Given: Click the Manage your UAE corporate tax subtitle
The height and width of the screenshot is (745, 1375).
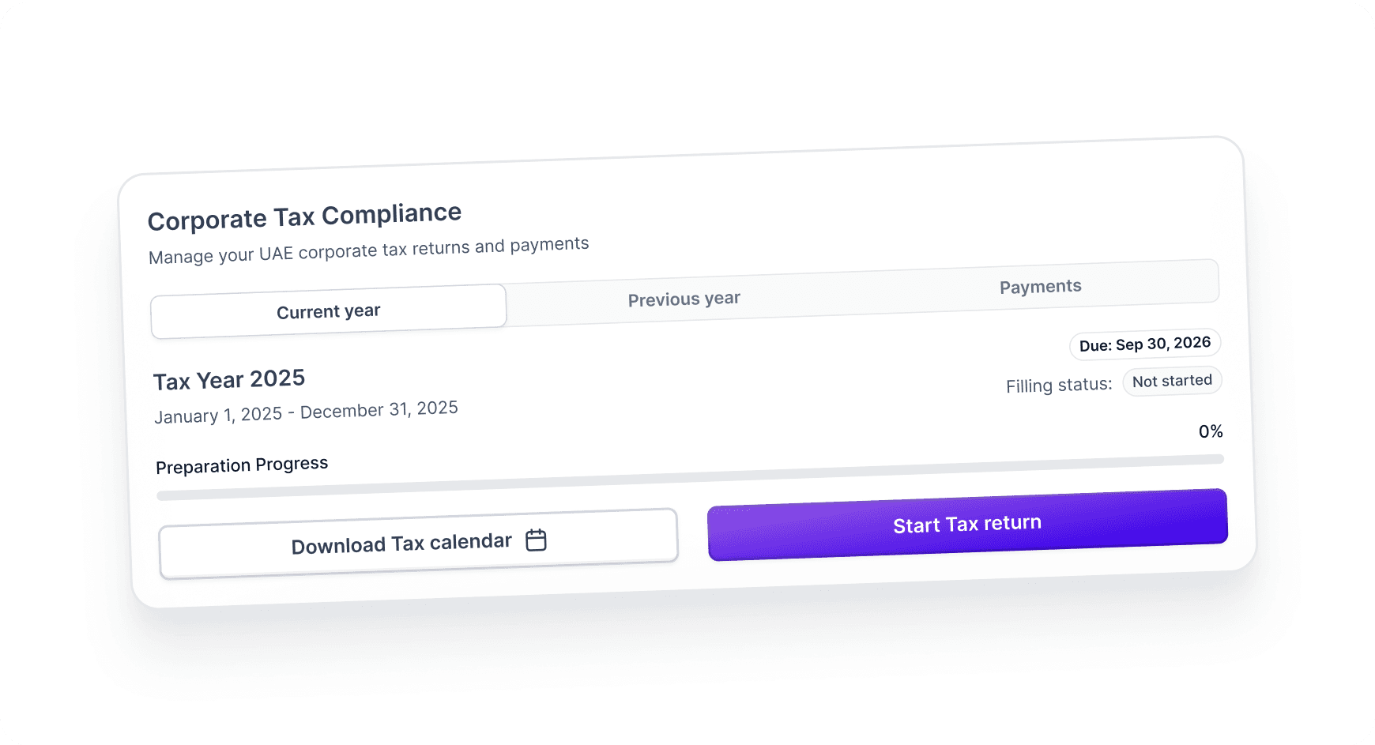Looking at the screenshot, I should point(368,250).
